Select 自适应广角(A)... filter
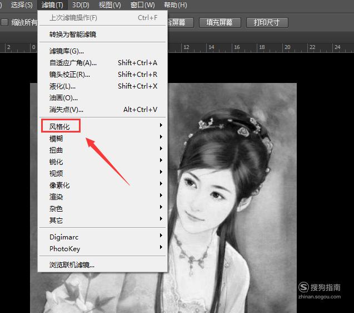The image size is (354, 313). click(x=103, y=63)
